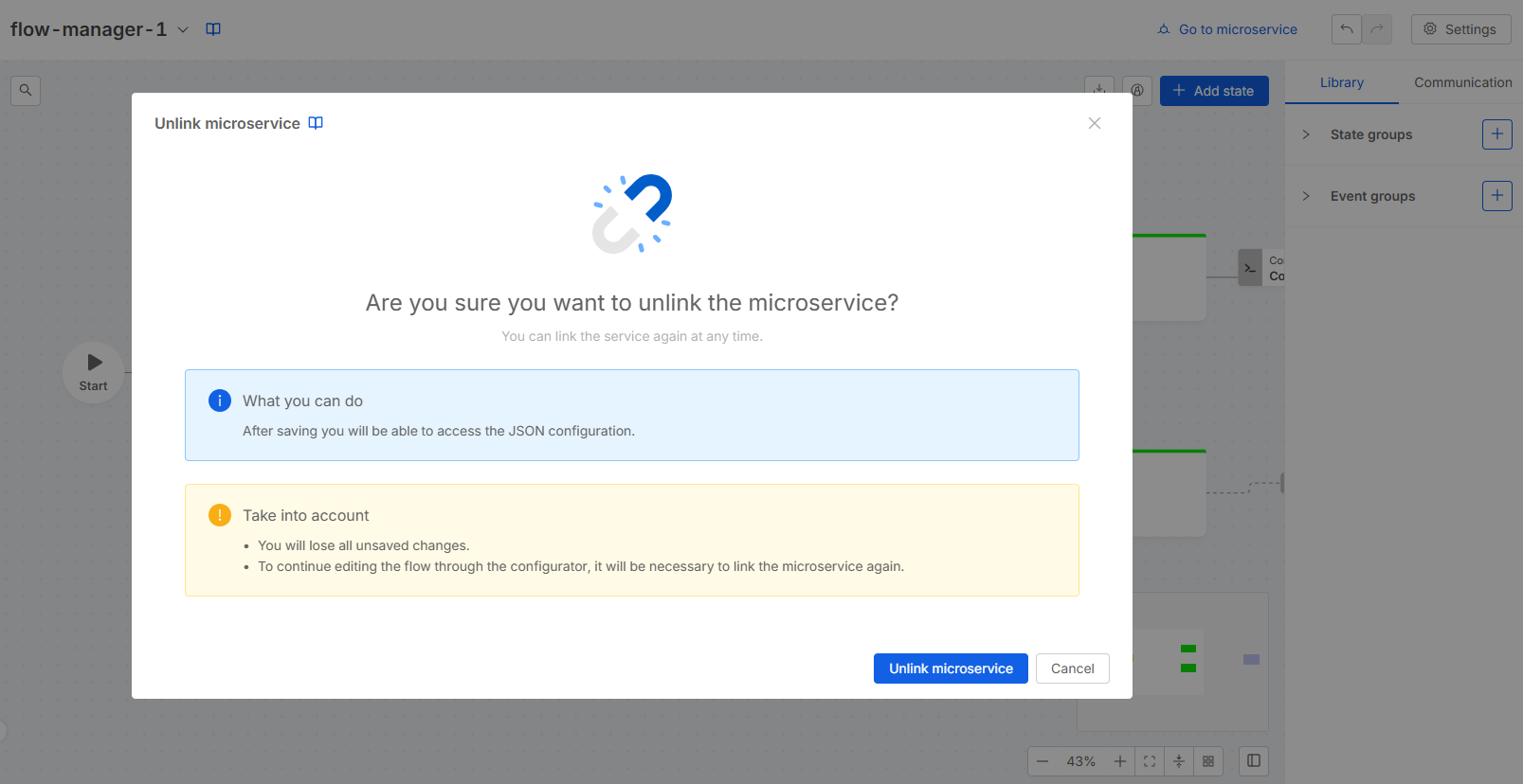
Task: Click the Start node on canvas
Action: point(93,372)
